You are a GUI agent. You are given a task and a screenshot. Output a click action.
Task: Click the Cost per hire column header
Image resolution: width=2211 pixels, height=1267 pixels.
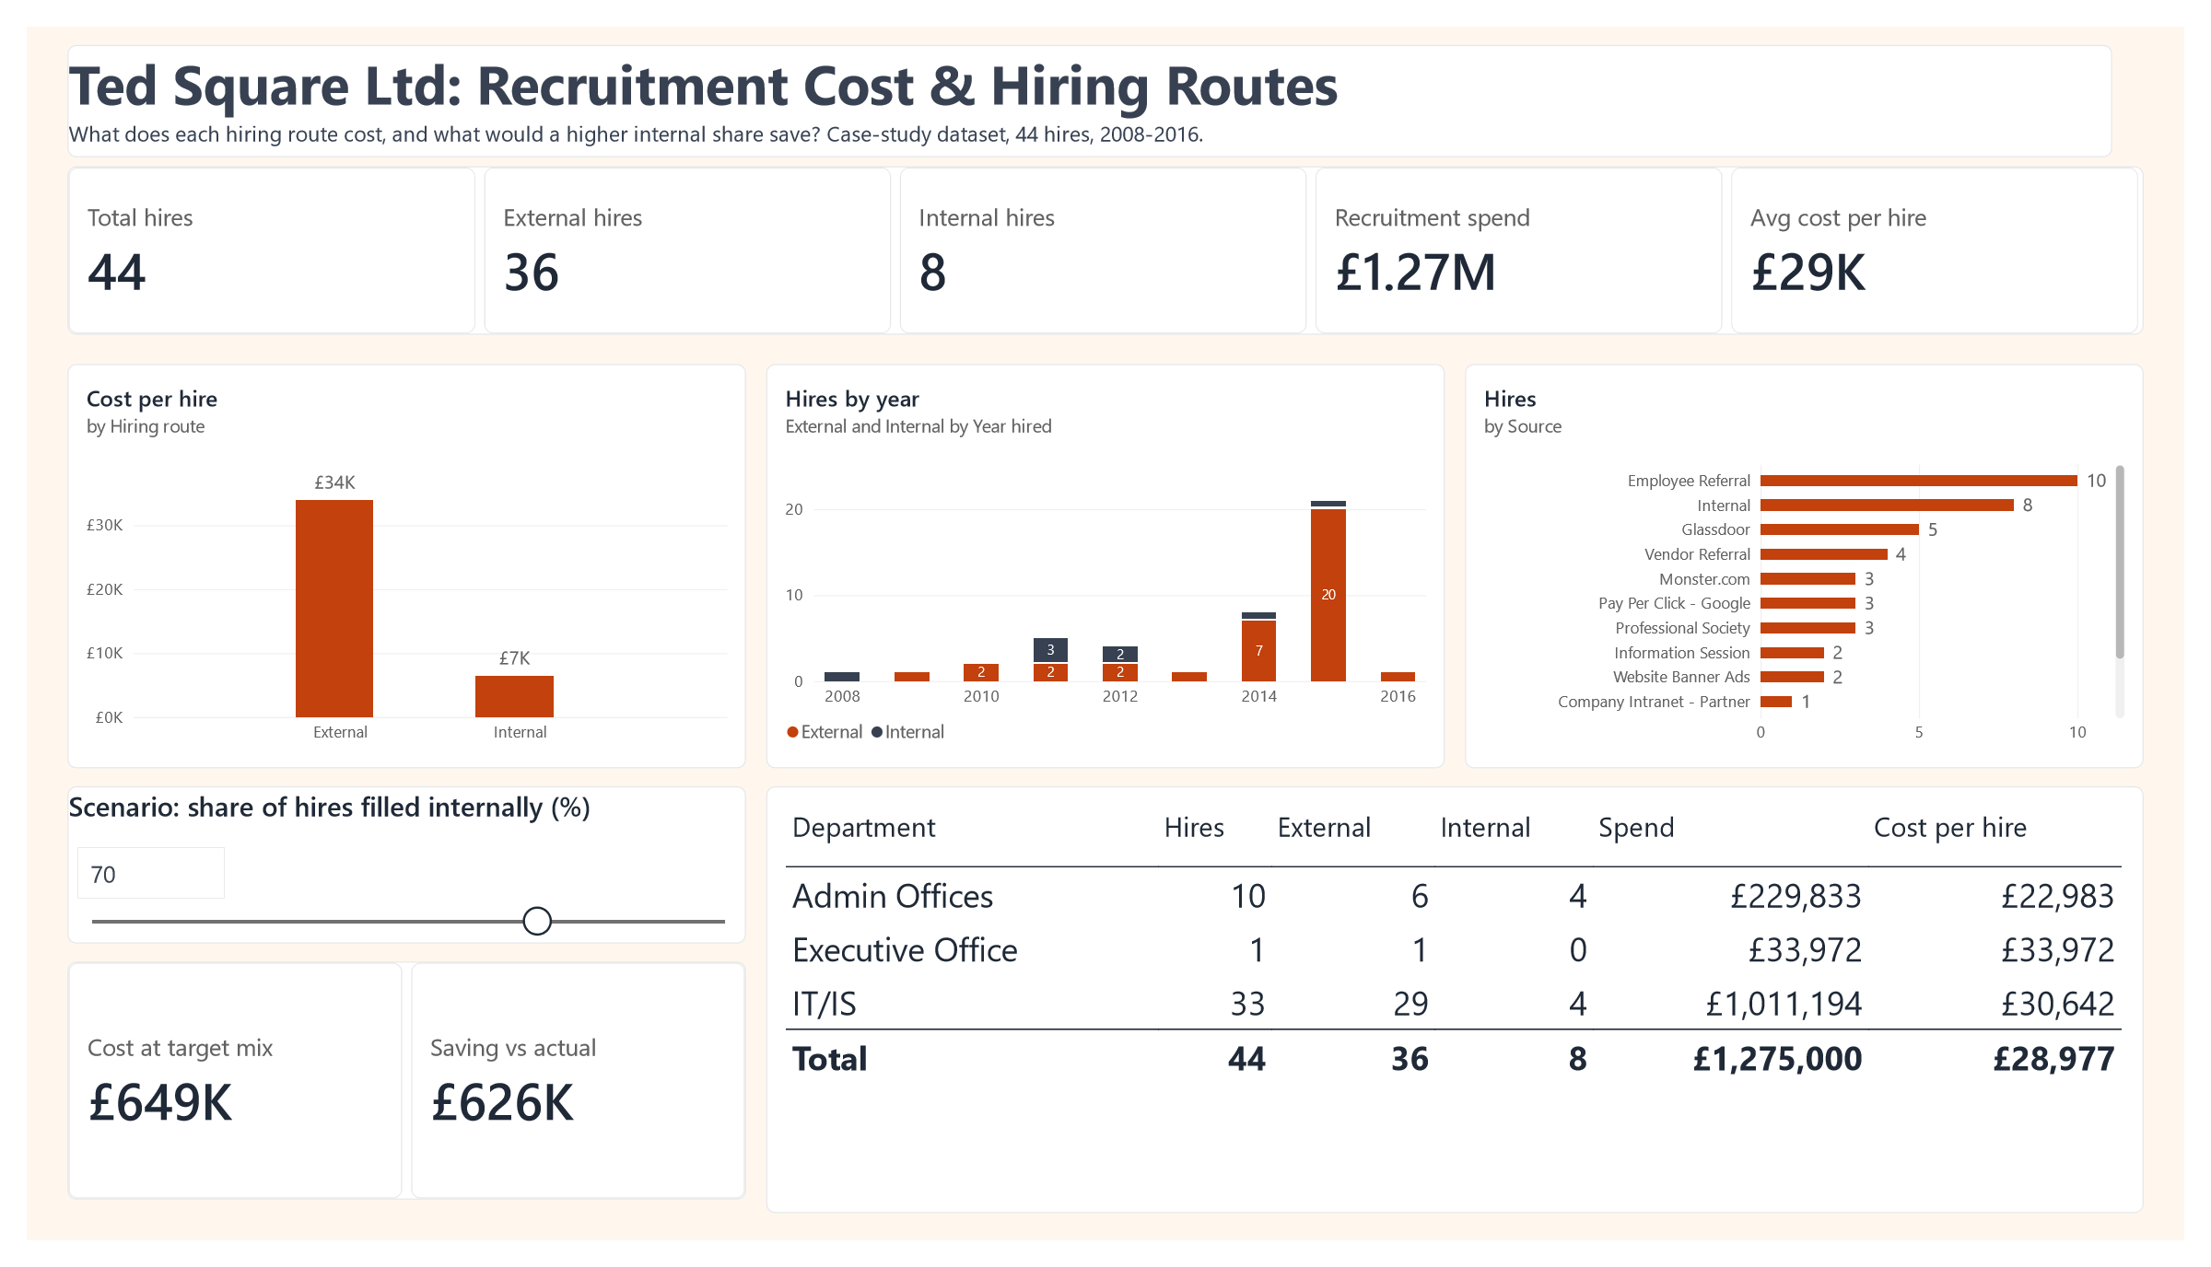(1950, 828)
